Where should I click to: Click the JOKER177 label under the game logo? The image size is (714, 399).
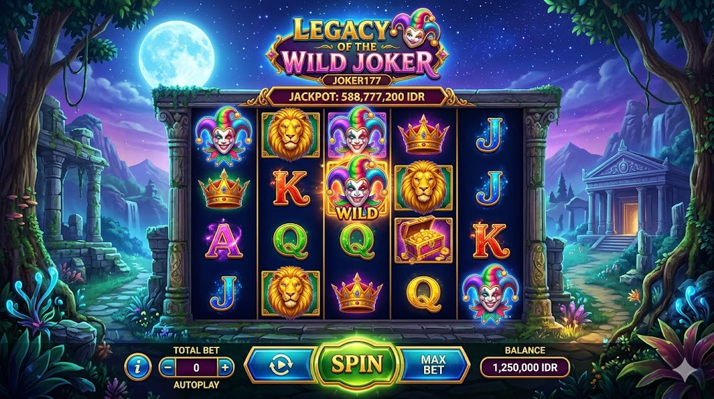(357, 81)
